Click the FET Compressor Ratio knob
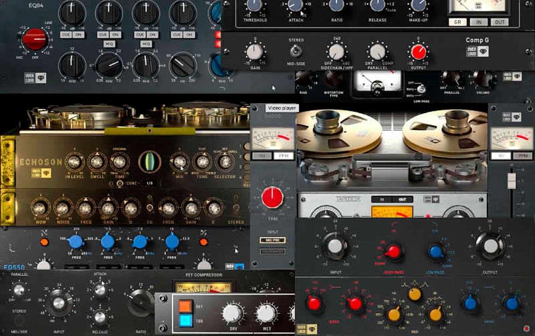The height and width of the screenshot is (336, 535). (141, 303)
